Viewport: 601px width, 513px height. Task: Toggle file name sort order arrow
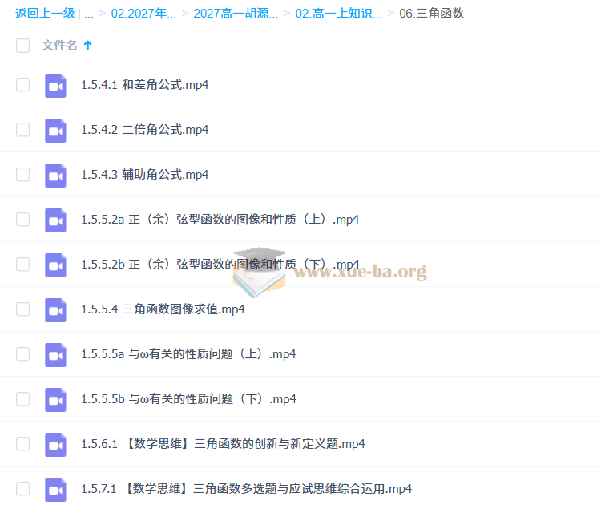pyautogui.click(x=88, y=45)
